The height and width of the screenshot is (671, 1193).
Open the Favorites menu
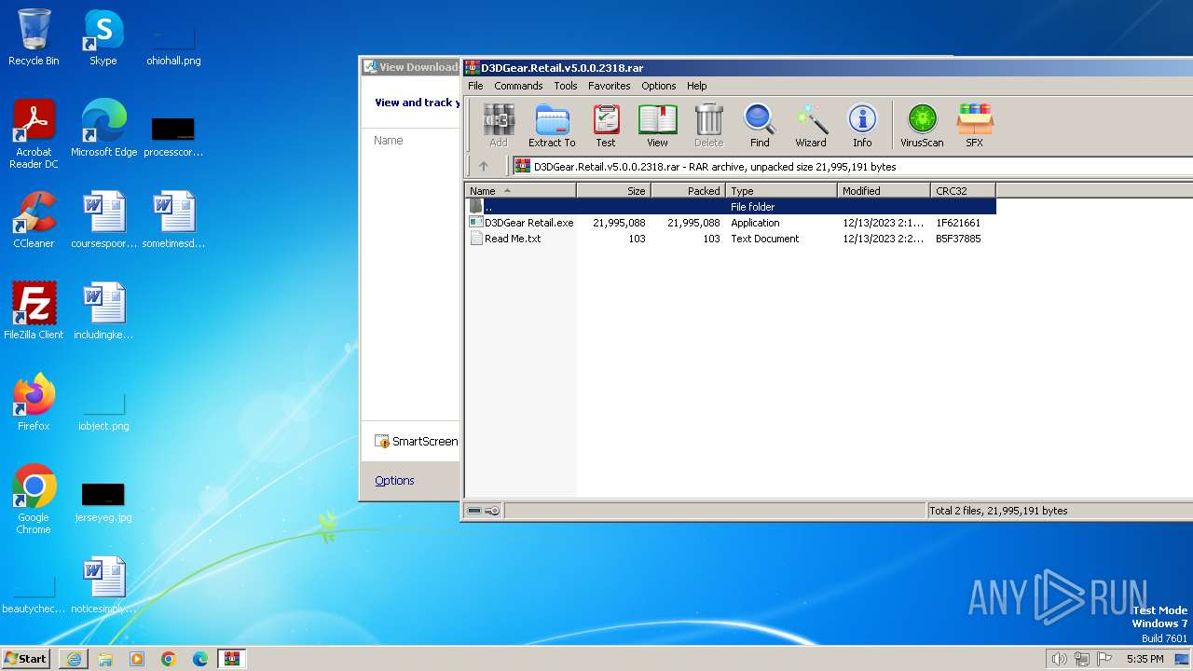click(609, 86)
